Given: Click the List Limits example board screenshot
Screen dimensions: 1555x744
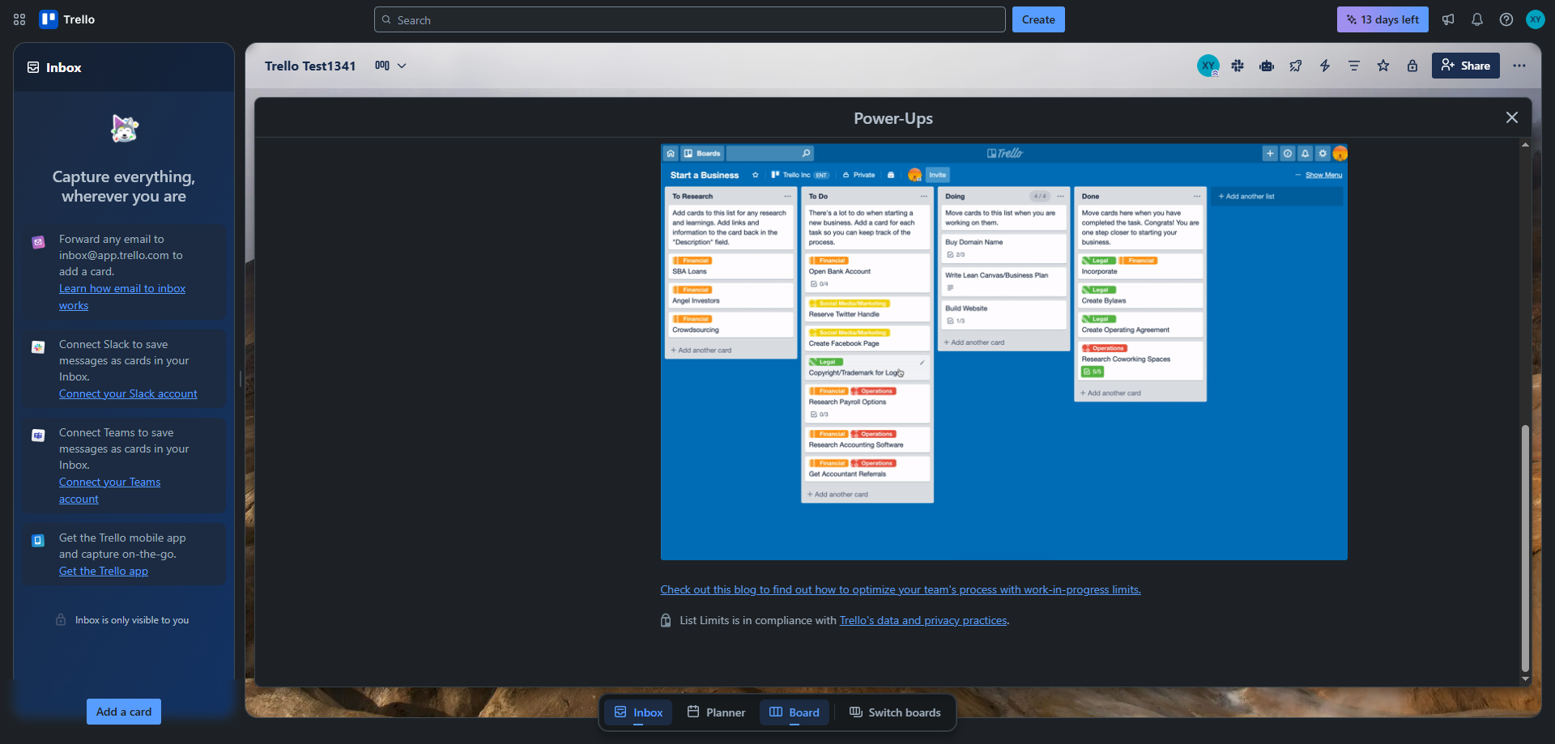Looking at the screenshot, I should [1003, 352].
